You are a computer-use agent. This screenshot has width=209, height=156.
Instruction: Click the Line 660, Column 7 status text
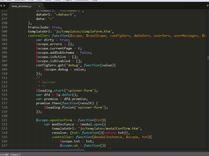point(11,154)
